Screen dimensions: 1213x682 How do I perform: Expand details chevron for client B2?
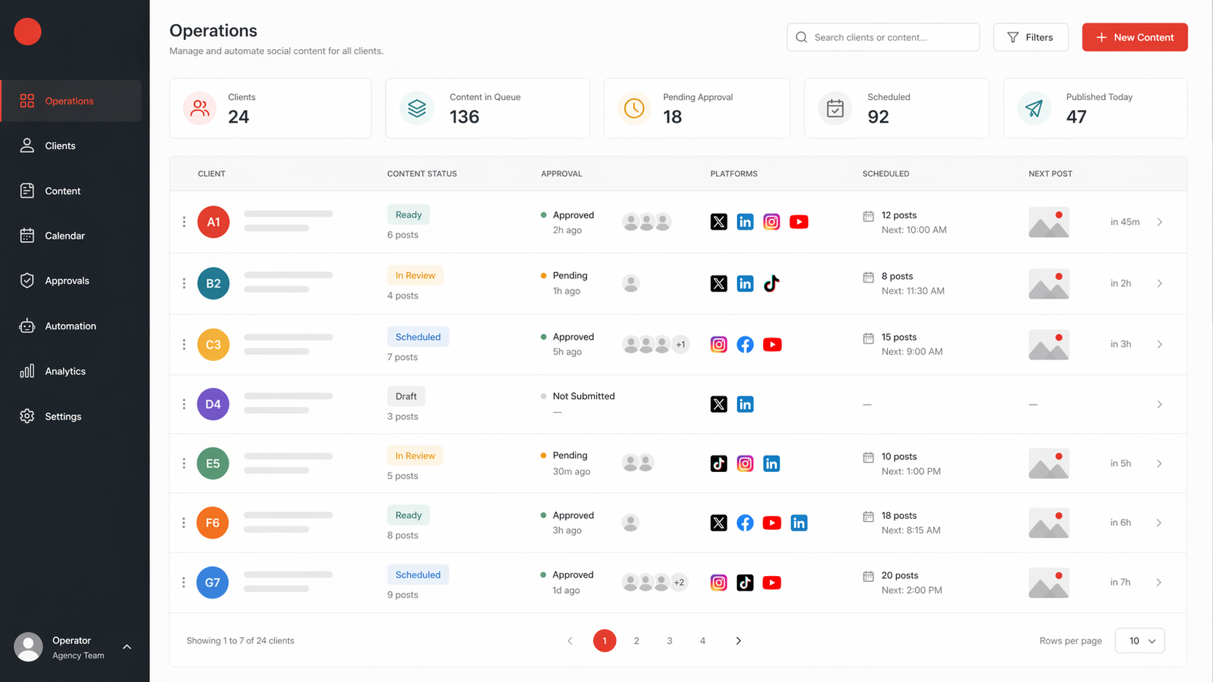click(1159, 283)
